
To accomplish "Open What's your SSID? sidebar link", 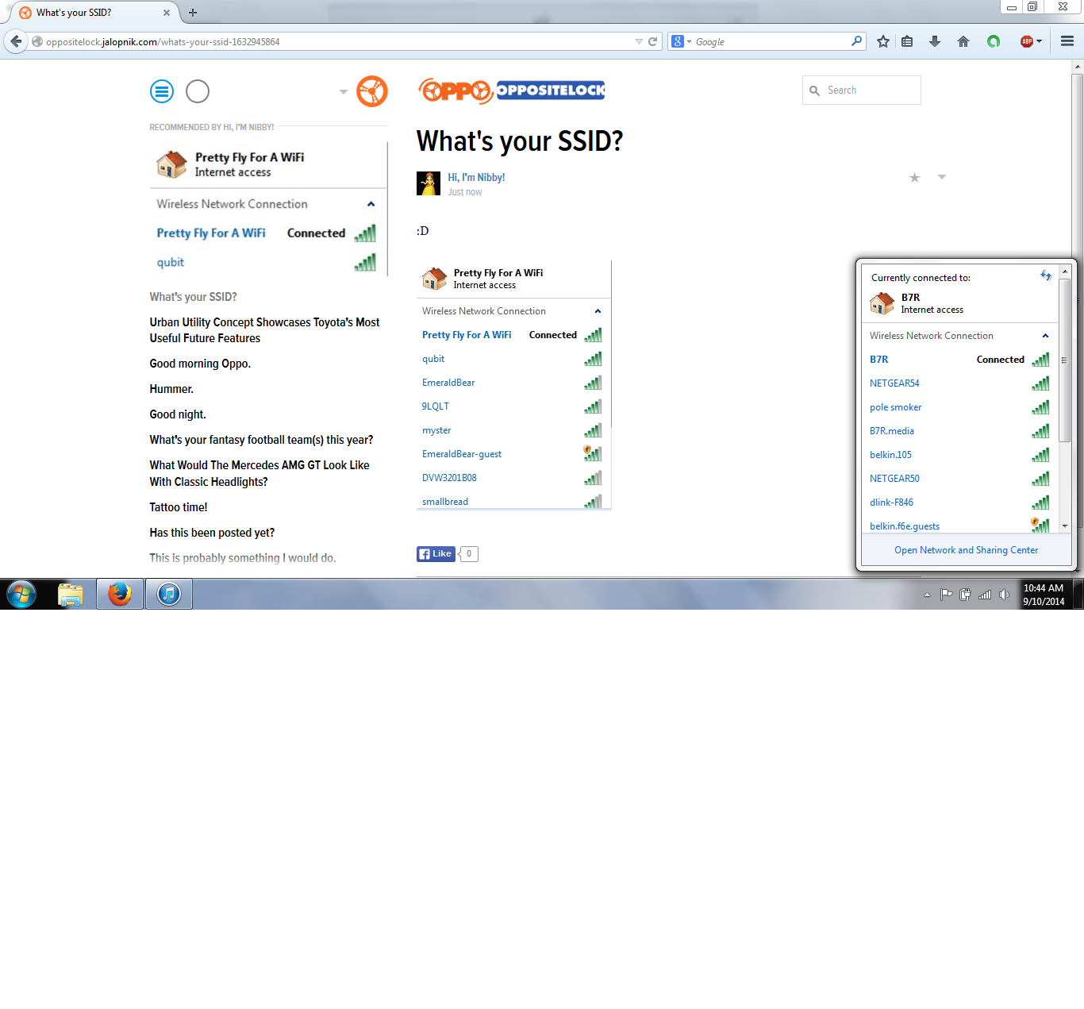I will coord(193,297).
